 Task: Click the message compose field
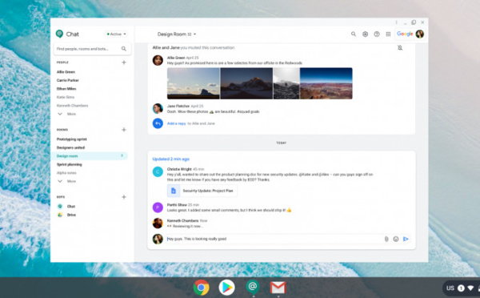(x=274, y=239)
